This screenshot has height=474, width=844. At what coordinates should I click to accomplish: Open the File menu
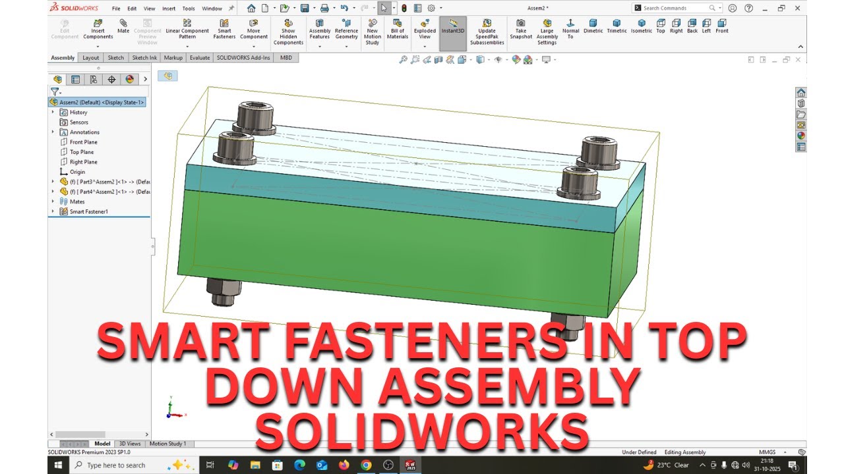pyautogui.click(x=116, y=9)
